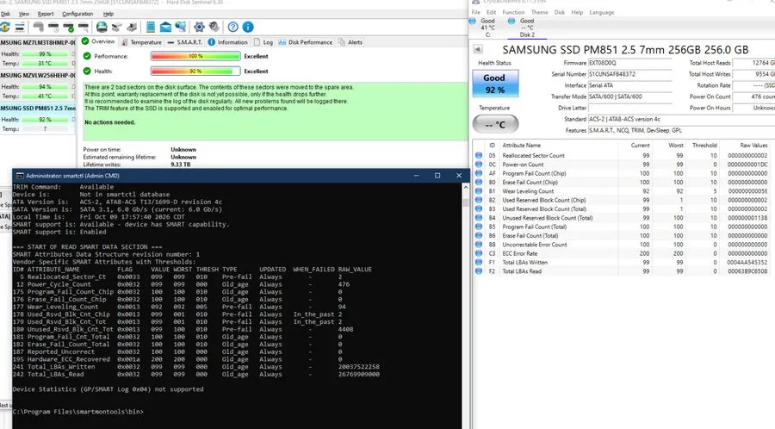Viewport: 775px width, 429px height.
Task: Click the gray hard disk icon after first separator
Action: [38, 27]
